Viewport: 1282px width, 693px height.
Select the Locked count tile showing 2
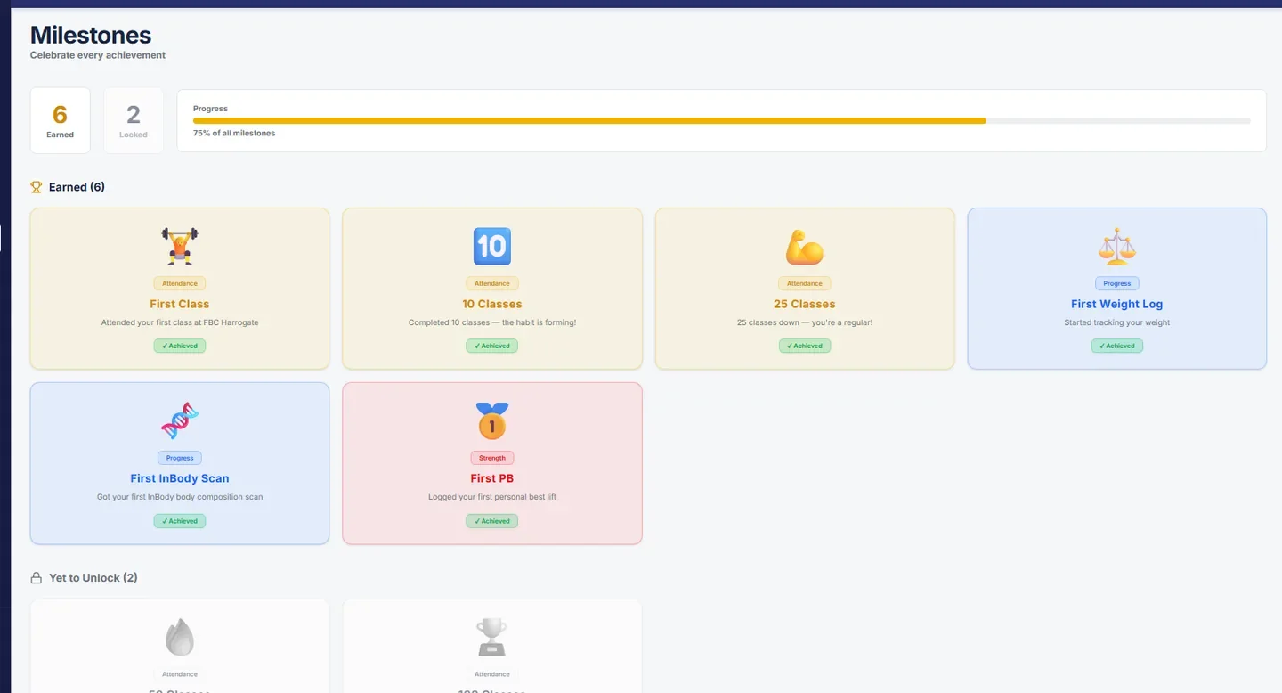pos(134,120)
